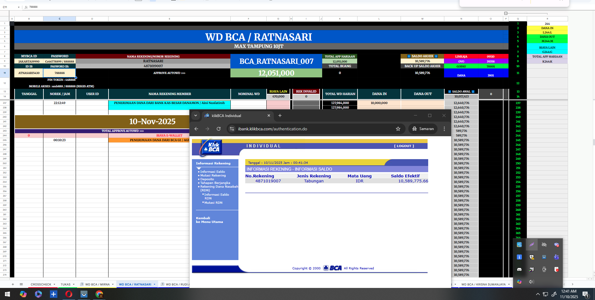Open Chrome from the taskbar
Image resolution: width=595 pixels, height=300 pixels.
tap(99, 294)
